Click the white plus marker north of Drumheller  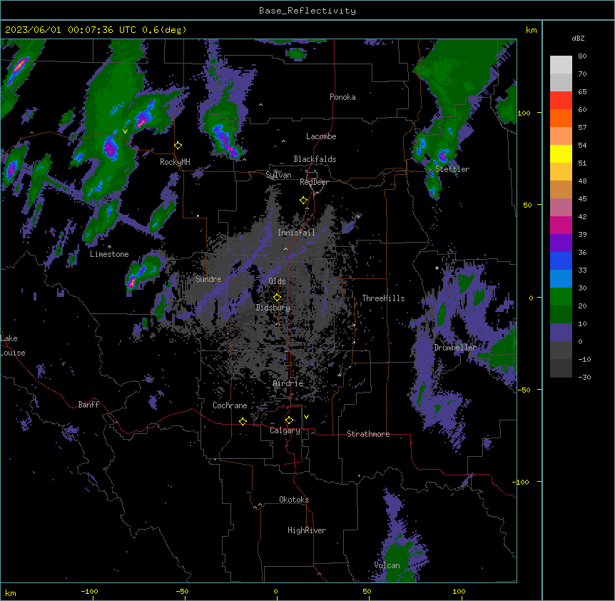[x=437, y=268]
